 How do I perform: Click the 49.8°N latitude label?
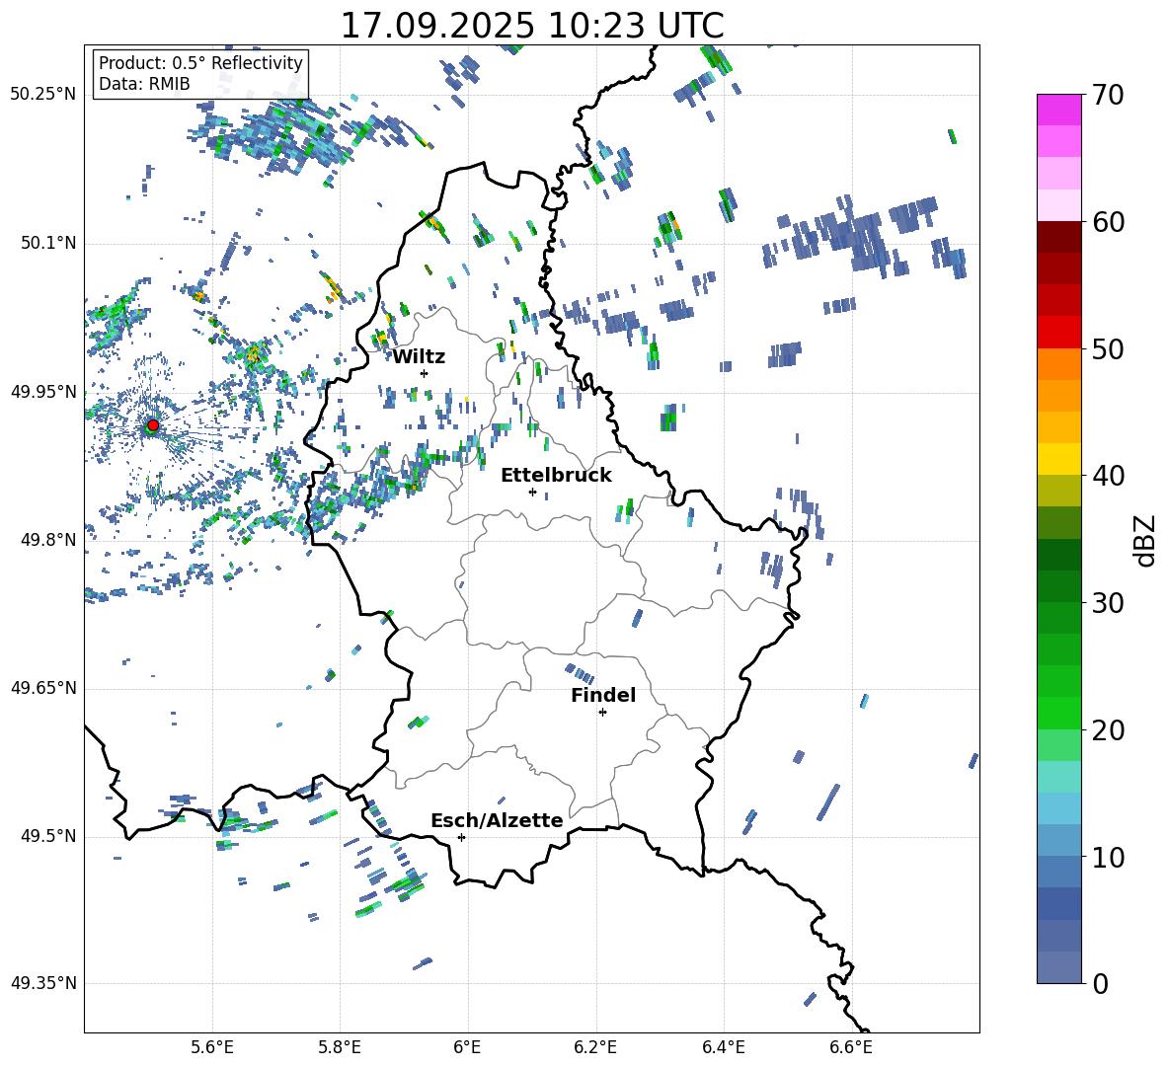(47, 540)
